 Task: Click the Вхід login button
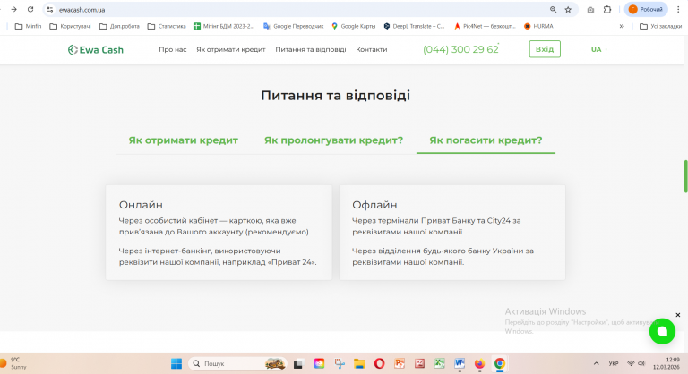545,49
